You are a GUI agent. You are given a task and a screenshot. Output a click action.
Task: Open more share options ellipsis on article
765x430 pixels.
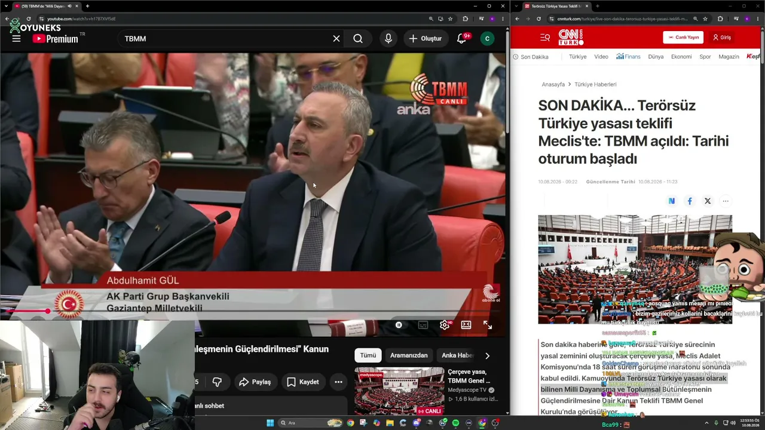tap(726, 201)
